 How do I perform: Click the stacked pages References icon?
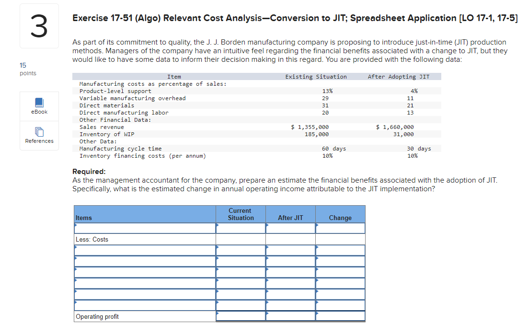(x=39, y=131)
